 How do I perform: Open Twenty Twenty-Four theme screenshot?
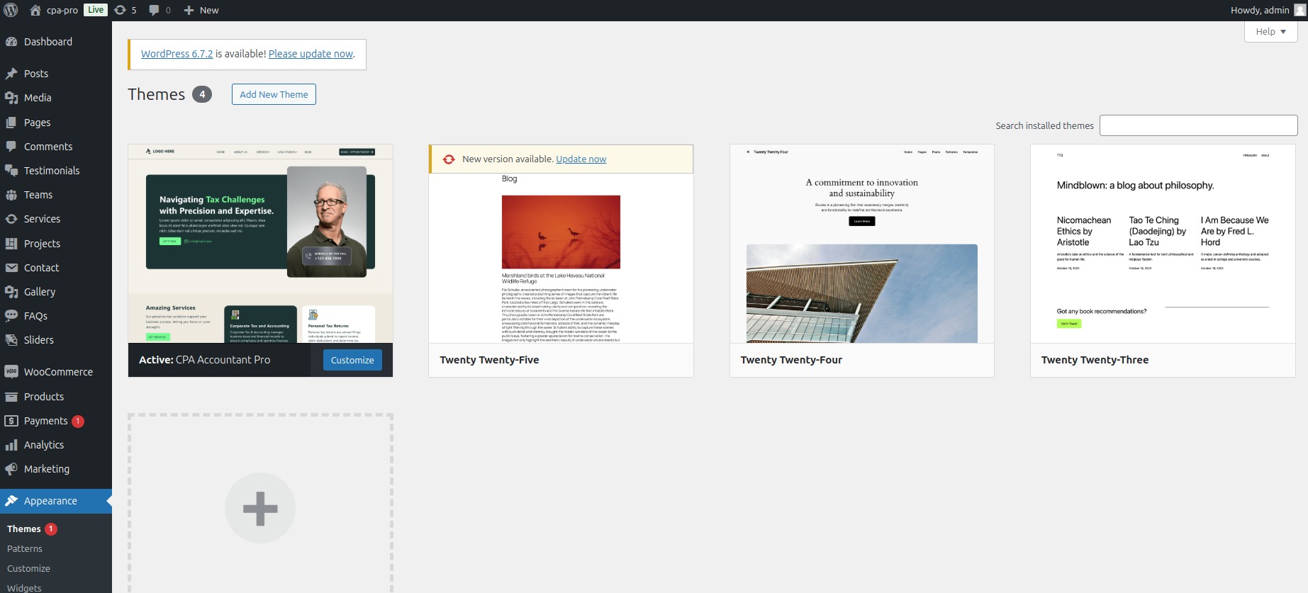click(862, 244)
